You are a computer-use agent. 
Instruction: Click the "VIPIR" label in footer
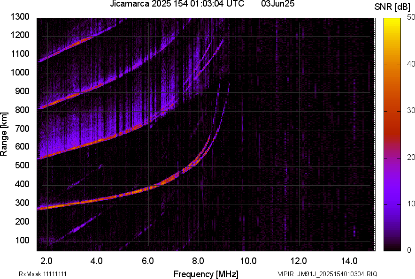pyautogui.click(x=285, y=274)
